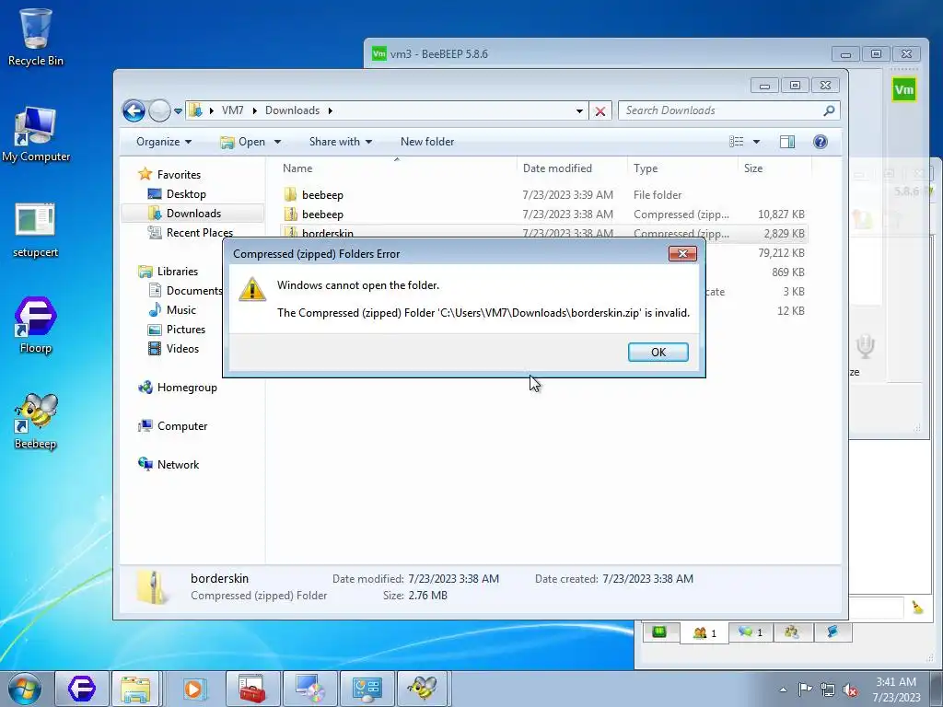Sort by the Size column header
The height and width of the screenshot is (707, 943).
pyautogui.click(x=774, y=168)
